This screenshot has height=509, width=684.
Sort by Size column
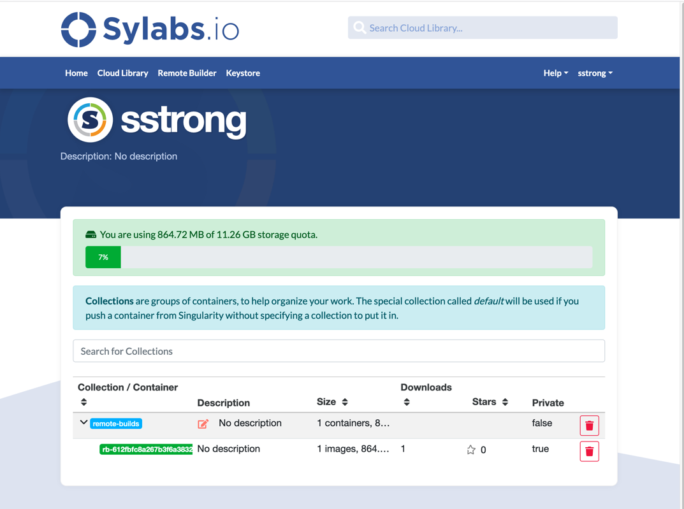click(x=345, y=402)
